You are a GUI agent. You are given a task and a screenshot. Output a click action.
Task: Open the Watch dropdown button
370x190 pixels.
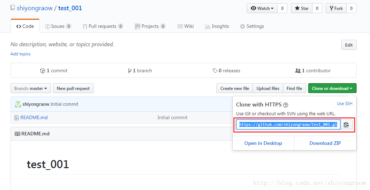pyautogui.click(x=262, y=8)
